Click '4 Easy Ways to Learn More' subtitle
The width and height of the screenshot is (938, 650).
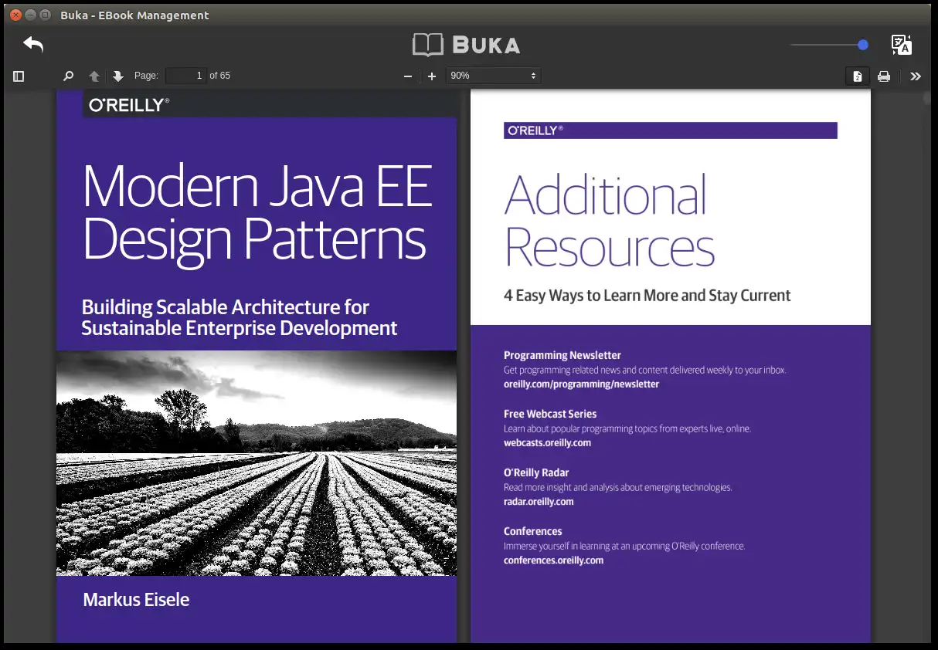[647, 296]
